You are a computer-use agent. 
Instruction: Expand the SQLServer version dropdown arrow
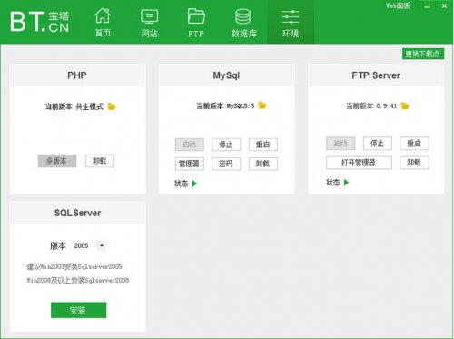pyautogui.click(x=102, y=245)
